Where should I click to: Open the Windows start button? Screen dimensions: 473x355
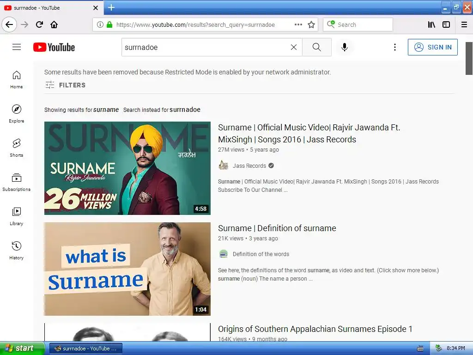pos(22,348)
